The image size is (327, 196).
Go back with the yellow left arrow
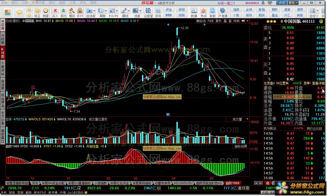click(19, 12)
